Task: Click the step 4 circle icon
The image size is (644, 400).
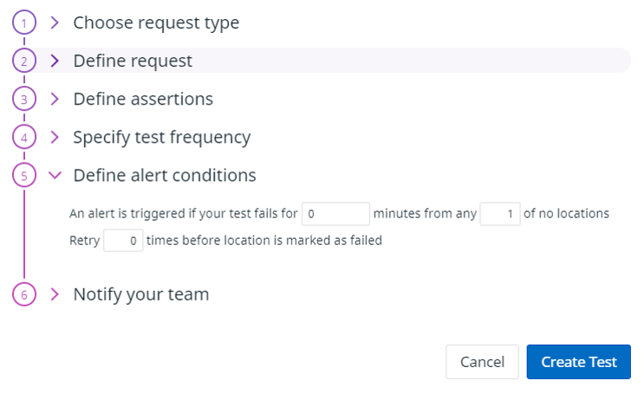Action: tap(24, 138)
